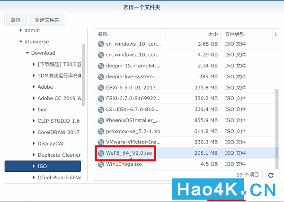
Task: Expand the [下载解压] T20 folder arrow
Action: [x=34, y=64]
